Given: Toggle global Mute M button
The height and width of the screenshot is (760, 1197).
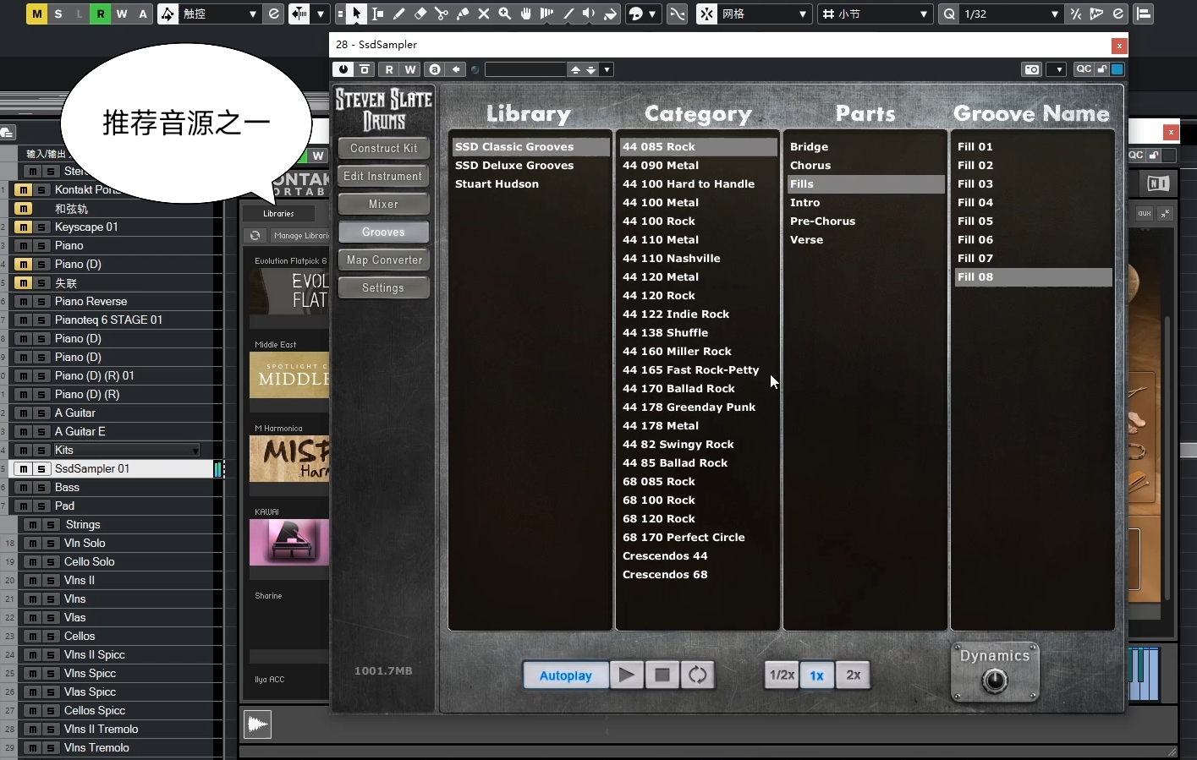Looking at the screenshot, I should 37,14.
